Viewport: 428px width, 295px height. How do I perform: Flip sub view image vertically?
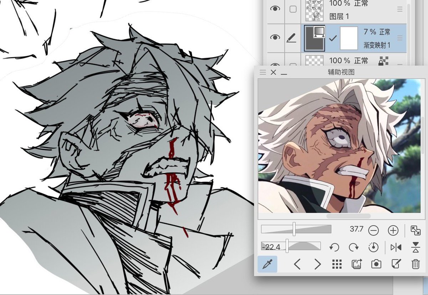416,247
